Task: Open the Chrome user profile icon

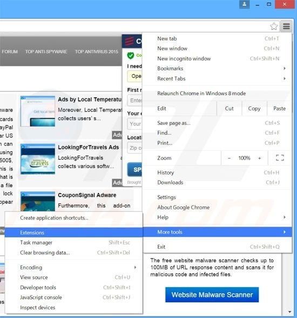Action: pos(244,4)
